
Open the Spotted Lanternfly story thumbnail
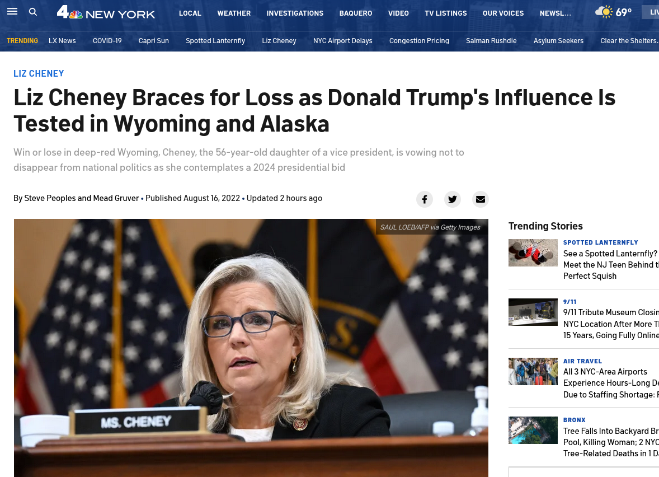(x=533, y=253)
